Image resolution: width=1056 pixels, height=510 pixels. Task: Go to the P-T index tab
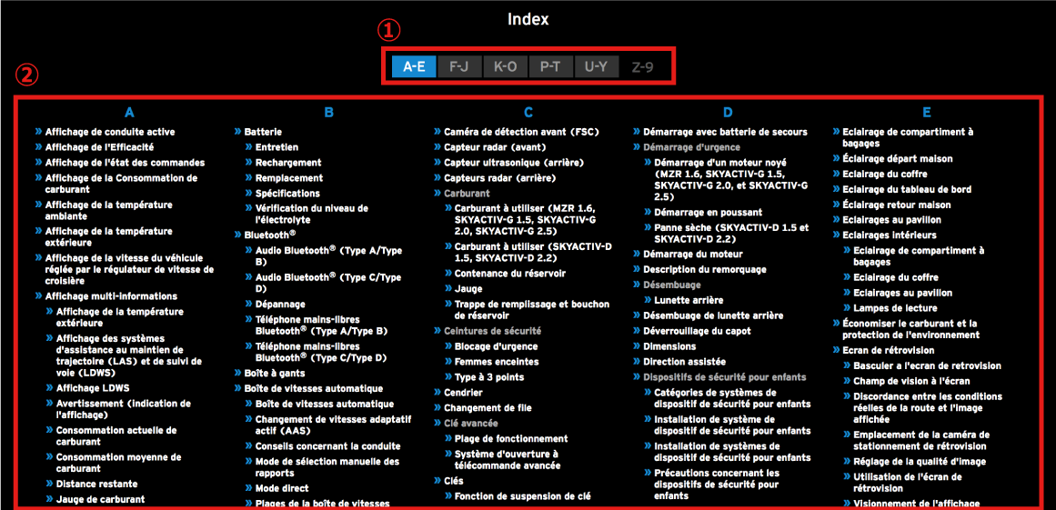coord(550,66)
